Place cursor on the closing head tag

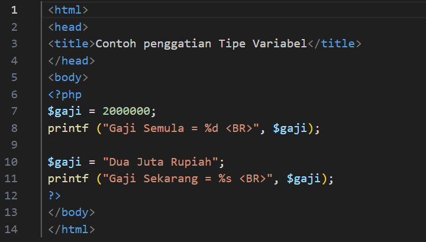[x=72, y=60]
